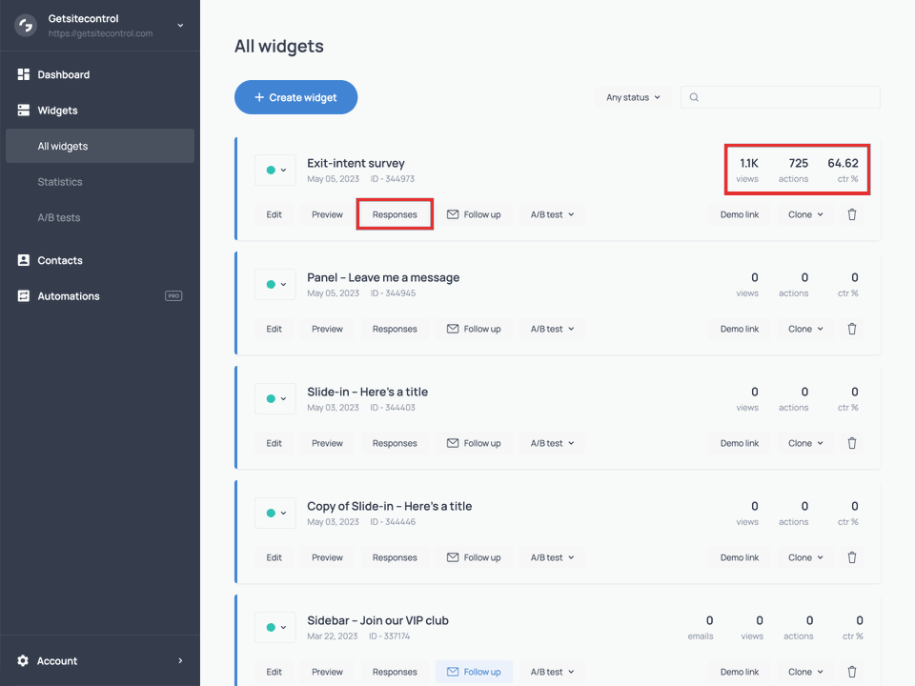Open the Any status filter dropdown
915x686 pixels.
(x=632, y=96)
